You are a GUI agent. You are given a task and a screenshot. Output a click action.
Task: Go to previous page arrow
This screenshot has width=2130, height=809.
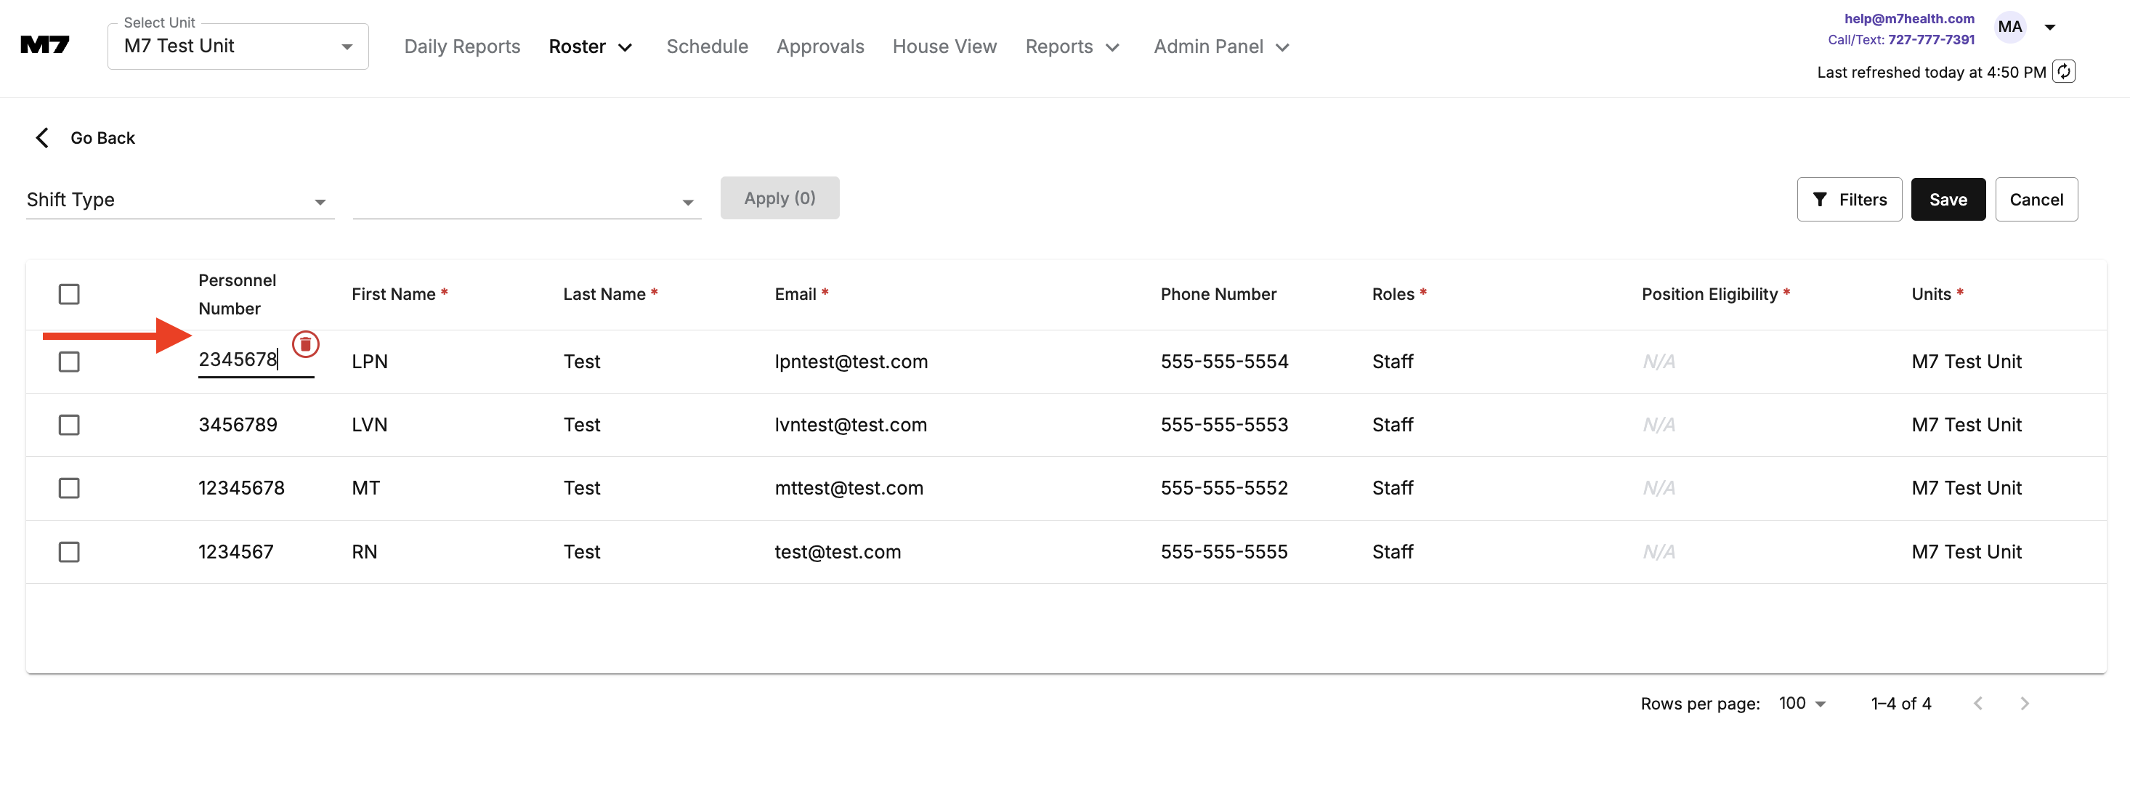click(1978, 703)
